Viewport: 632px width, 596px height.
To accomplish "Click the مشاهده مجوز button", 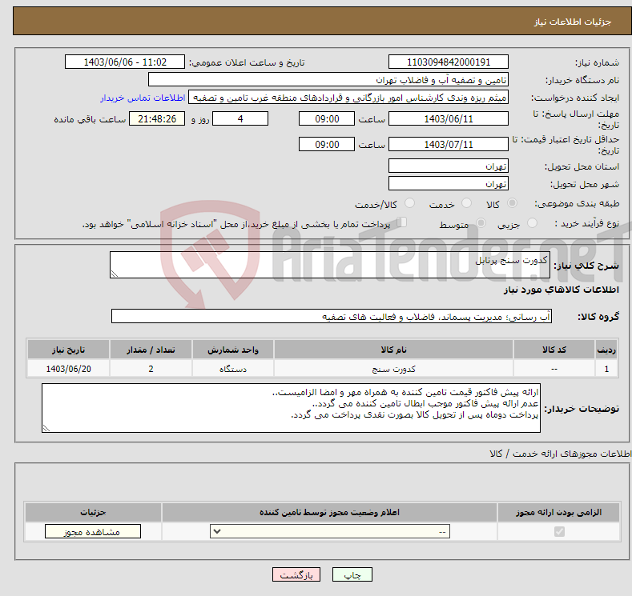I will click(93, 532).
